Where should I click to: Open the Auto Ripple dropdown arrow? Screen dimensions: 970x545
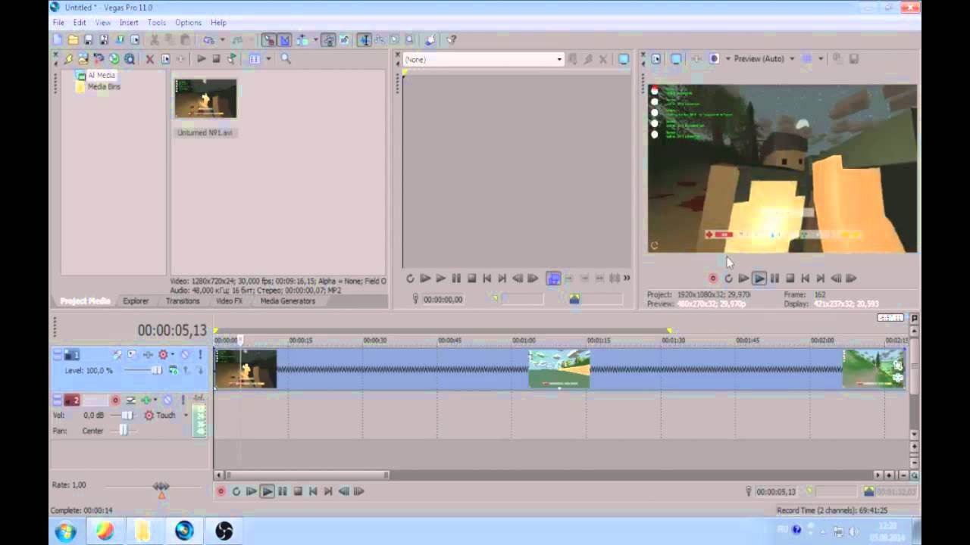point(316,39)
